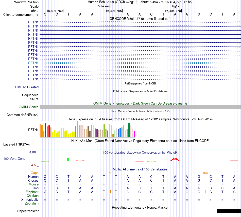
Task: Click the 'Elephant' species label
Action: [x=32, y=192]
